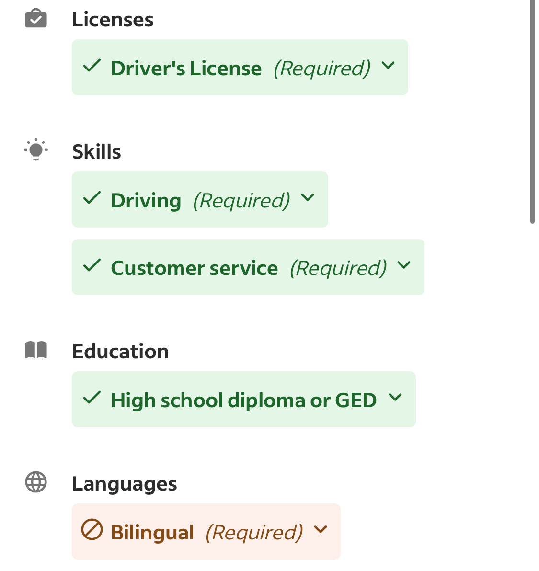Screen dimensions: 539x571
Task: Click the checkmark beside High school diploma
Action: click(x=92, y=398)
